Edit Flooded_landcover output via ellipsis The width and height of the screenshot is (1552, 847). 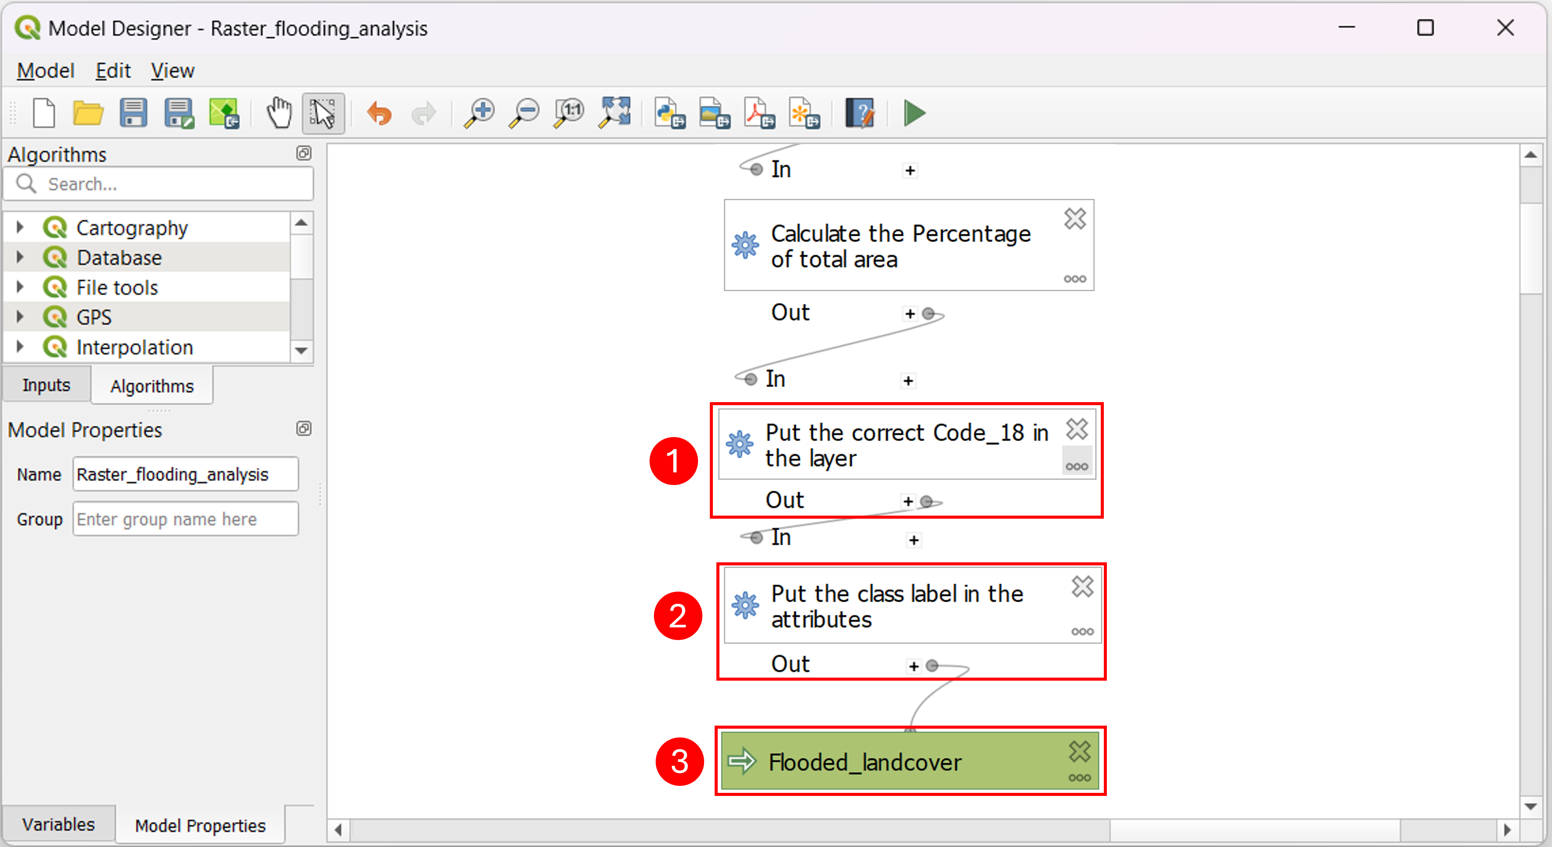(x=1080, y=778)
